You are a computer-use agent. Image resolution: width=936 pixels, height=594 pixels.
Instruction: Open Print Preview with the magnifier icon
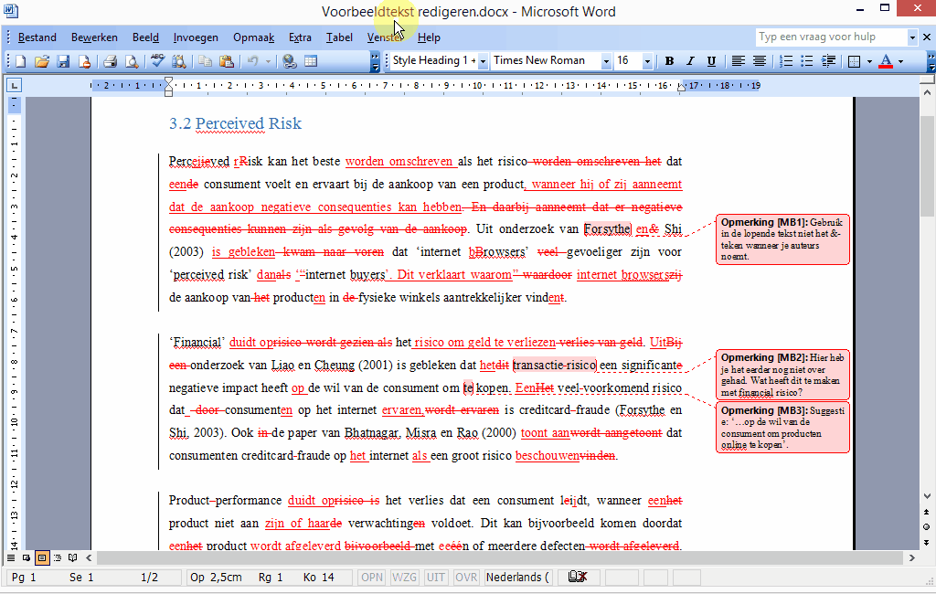[x=132, y=61]
